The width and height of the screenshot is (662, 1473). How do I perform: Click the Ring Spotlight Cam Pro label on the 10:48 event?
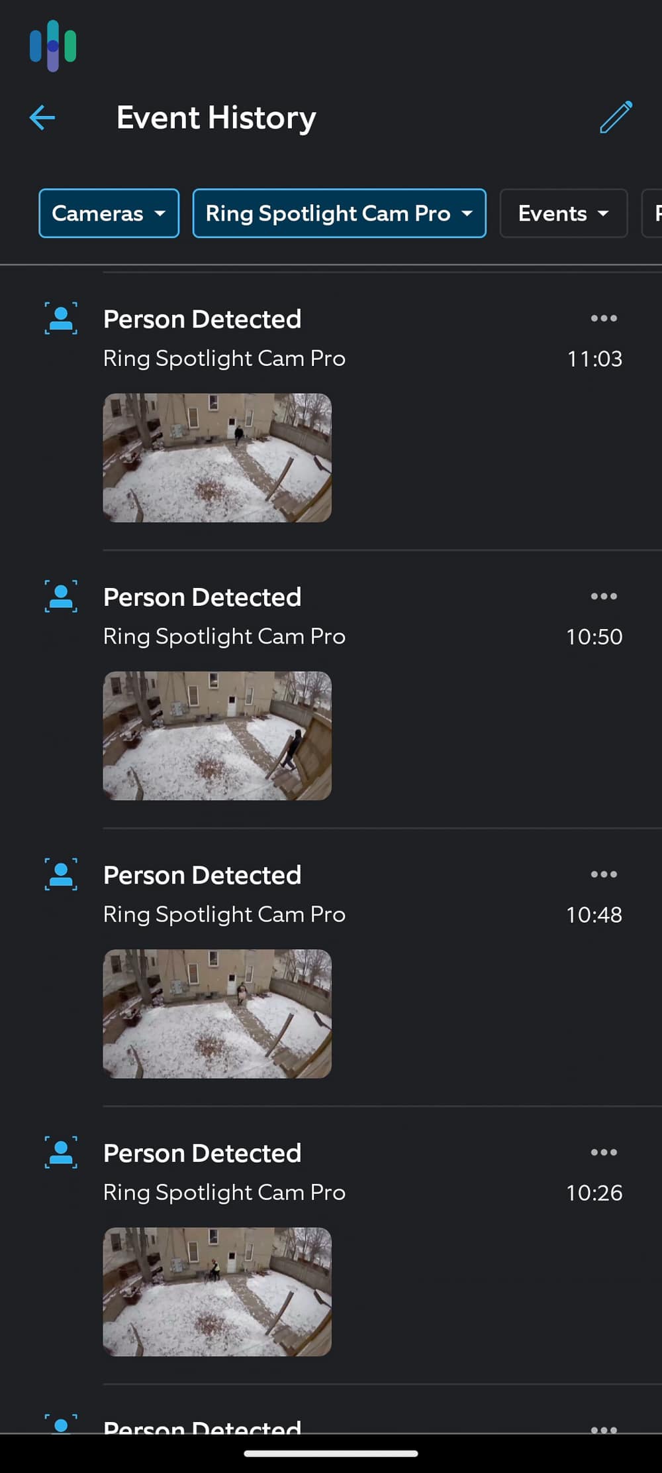[224, 913]
